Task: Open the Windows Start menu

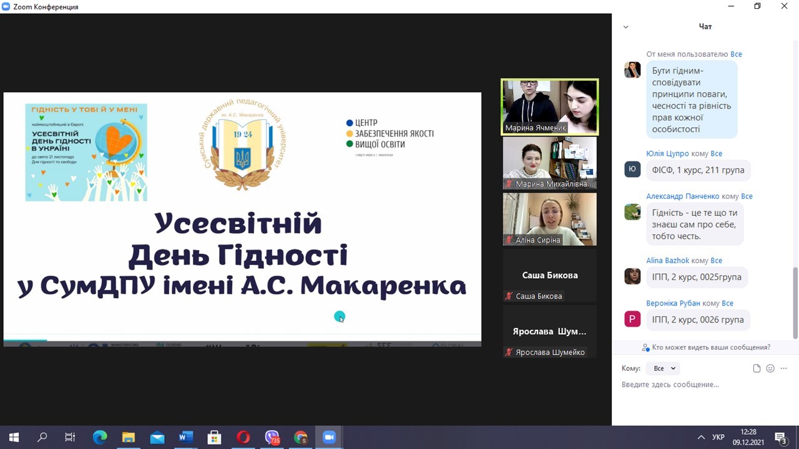Action: pyautogui.click(x=14, y=438)
